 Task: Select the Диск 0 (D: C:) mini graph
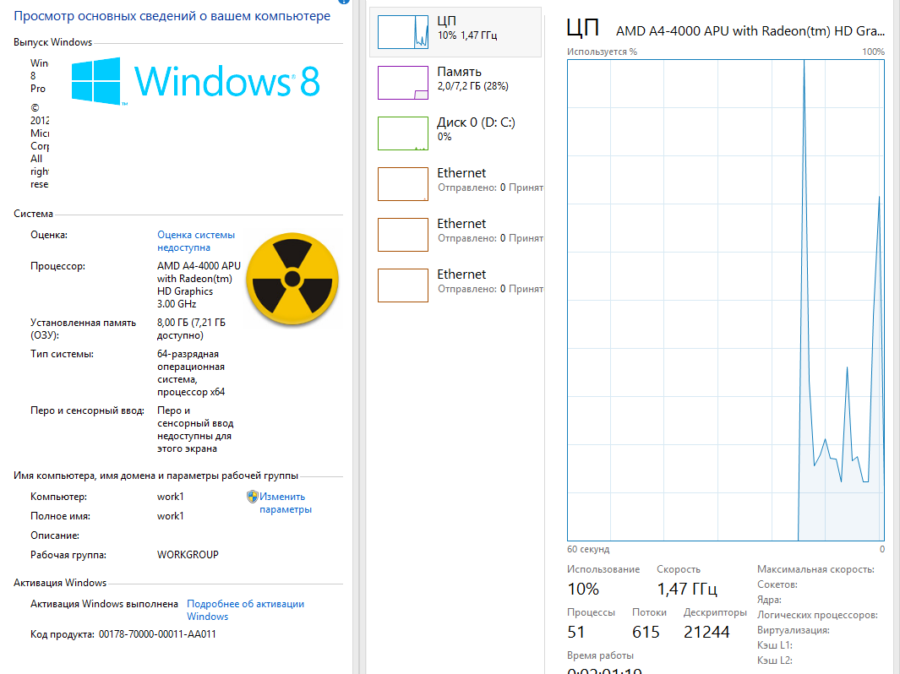(x=403, y=133)
